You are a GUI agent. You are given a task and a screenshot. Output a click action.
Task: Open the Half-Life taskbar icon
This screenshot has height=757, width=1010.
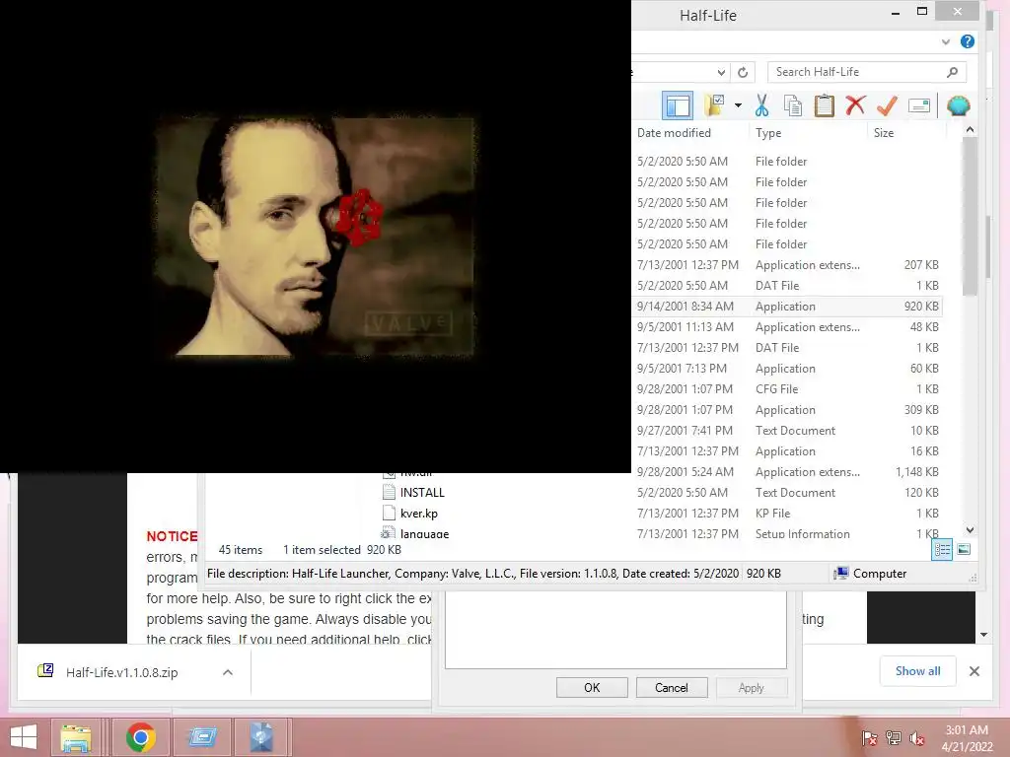261,737
